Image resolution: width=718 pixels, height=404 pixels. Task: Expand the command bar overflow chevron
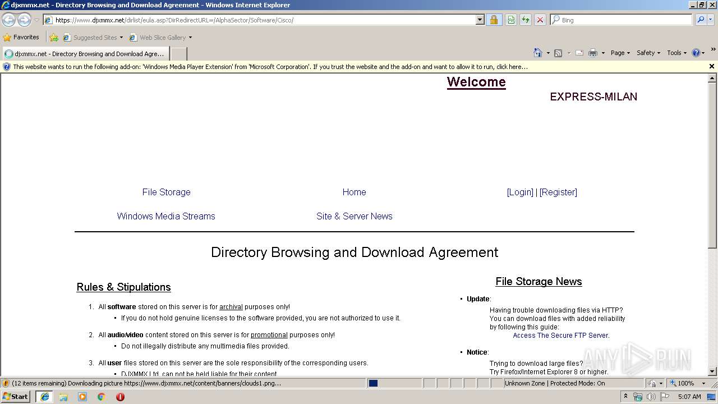click(714, 50)
